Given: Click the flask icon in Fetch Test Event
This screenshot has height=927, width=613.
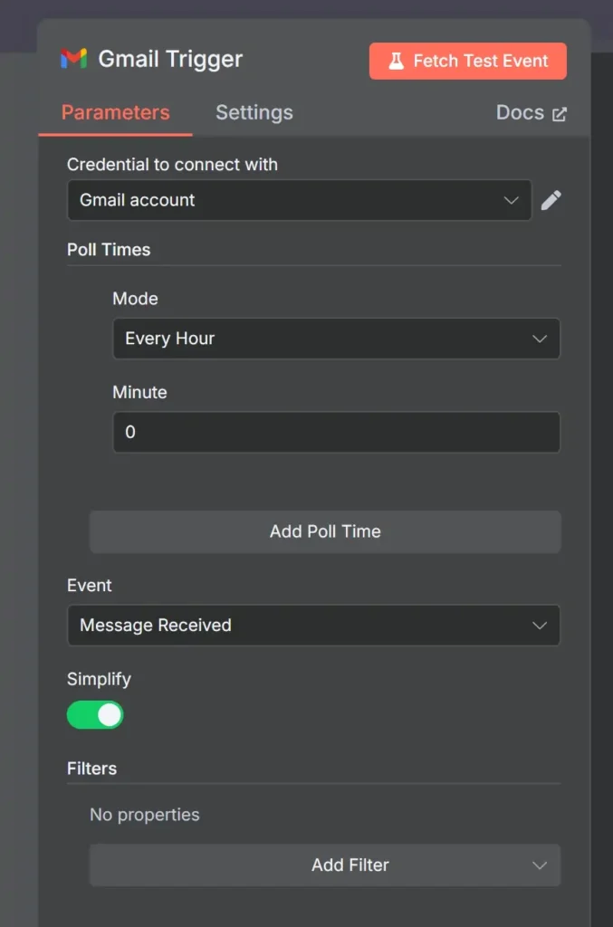Looking at the screenshot, I should [x=396, y=62].
